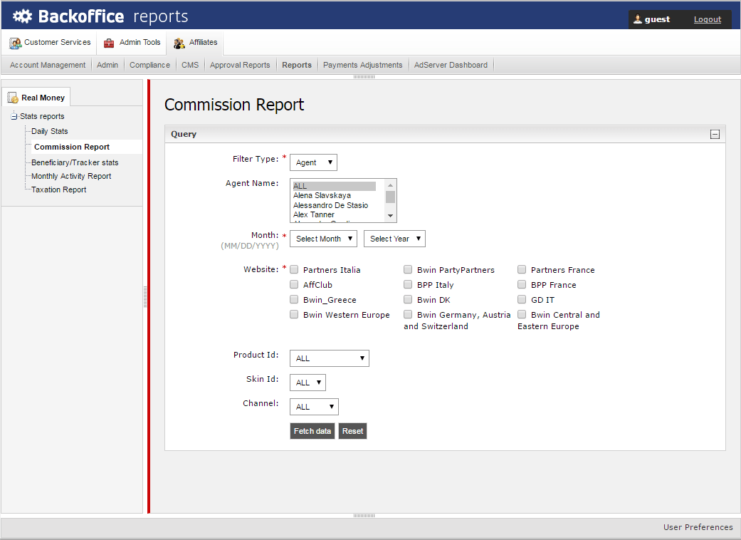Click the guest user icon
741x540 pixels.
point(638,19)
